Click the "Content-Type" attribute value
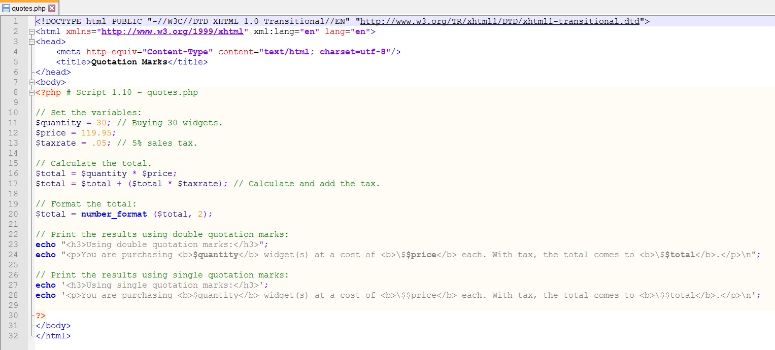Screen dimensions: 775x350 tap(178, 52)
